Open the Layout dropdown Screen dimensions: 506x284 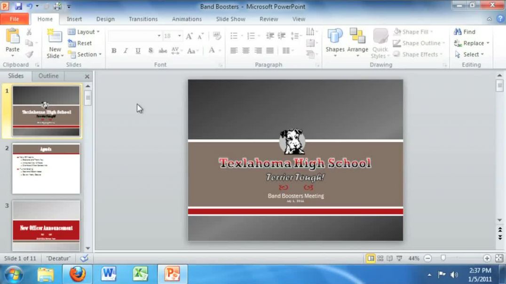tap(84, 32)
